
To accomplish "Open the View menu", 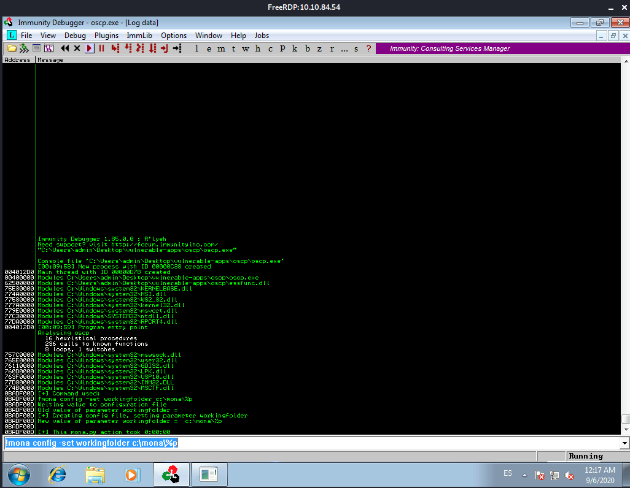I will 48,36.
